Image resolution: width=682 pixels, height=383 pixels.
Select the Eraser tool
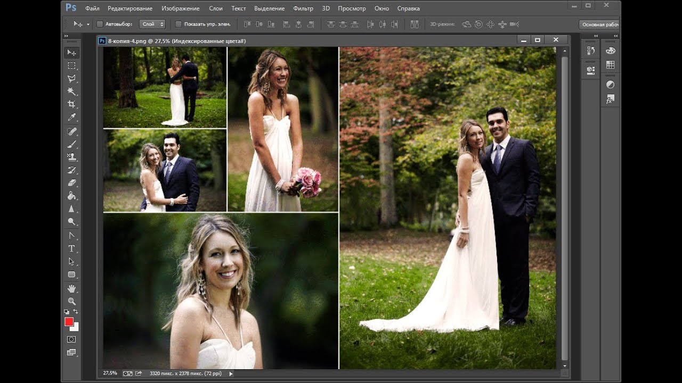(x=71, y=182)
